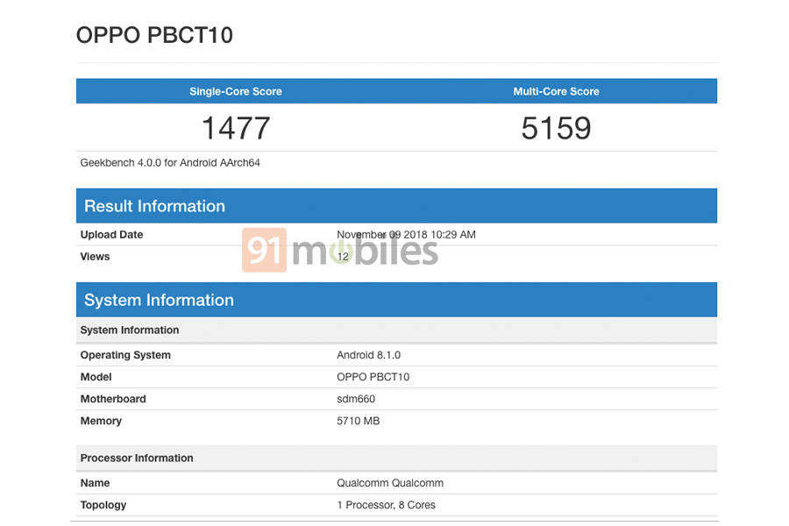
Task: Click the System Information section header
Action: pyautogui.click(x=159, y=300)
